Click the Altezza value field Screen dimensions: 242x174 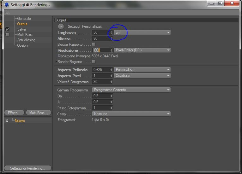101,38
